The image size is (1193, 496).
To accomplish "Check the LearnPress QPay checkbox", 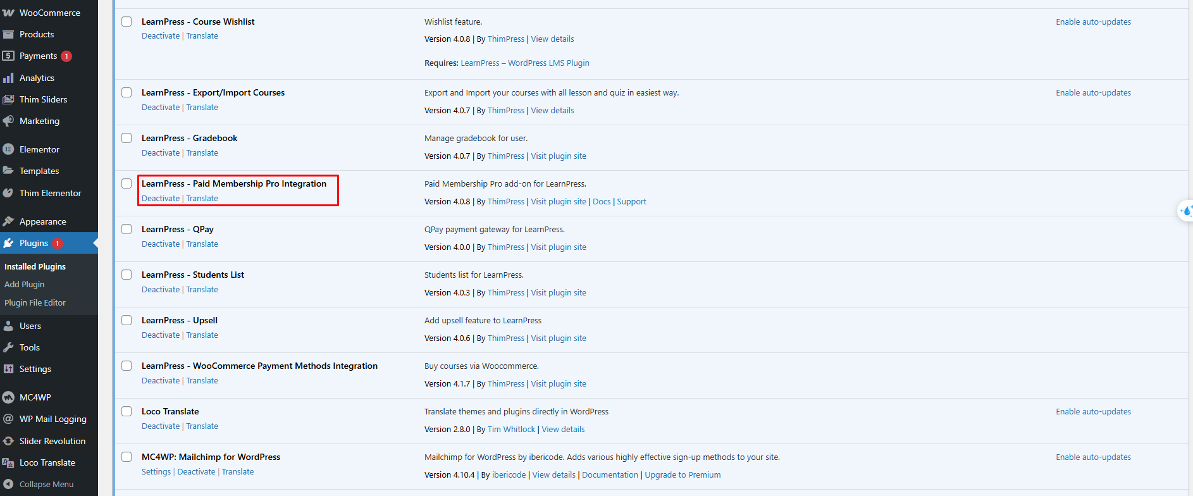I will tap(127, 229).
